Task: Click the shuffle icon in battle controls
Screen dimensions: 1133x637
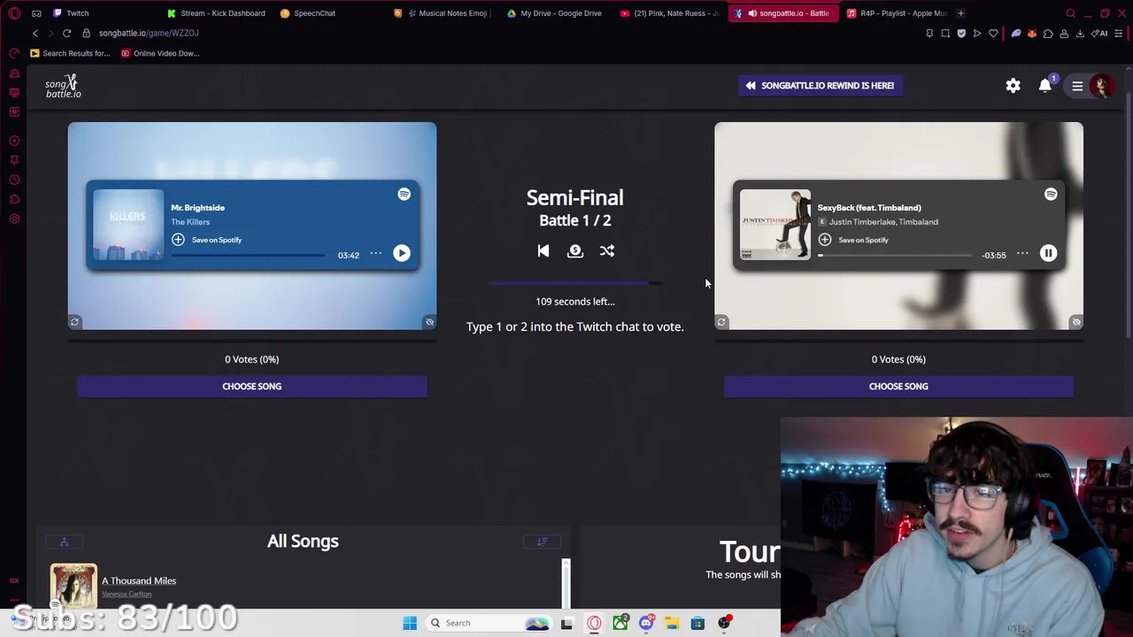Action: (x=607, y=251)
